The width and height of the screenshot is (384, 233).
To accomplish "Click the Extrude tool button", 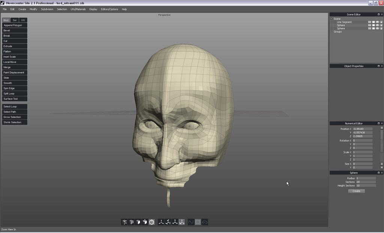I will 15,46.
